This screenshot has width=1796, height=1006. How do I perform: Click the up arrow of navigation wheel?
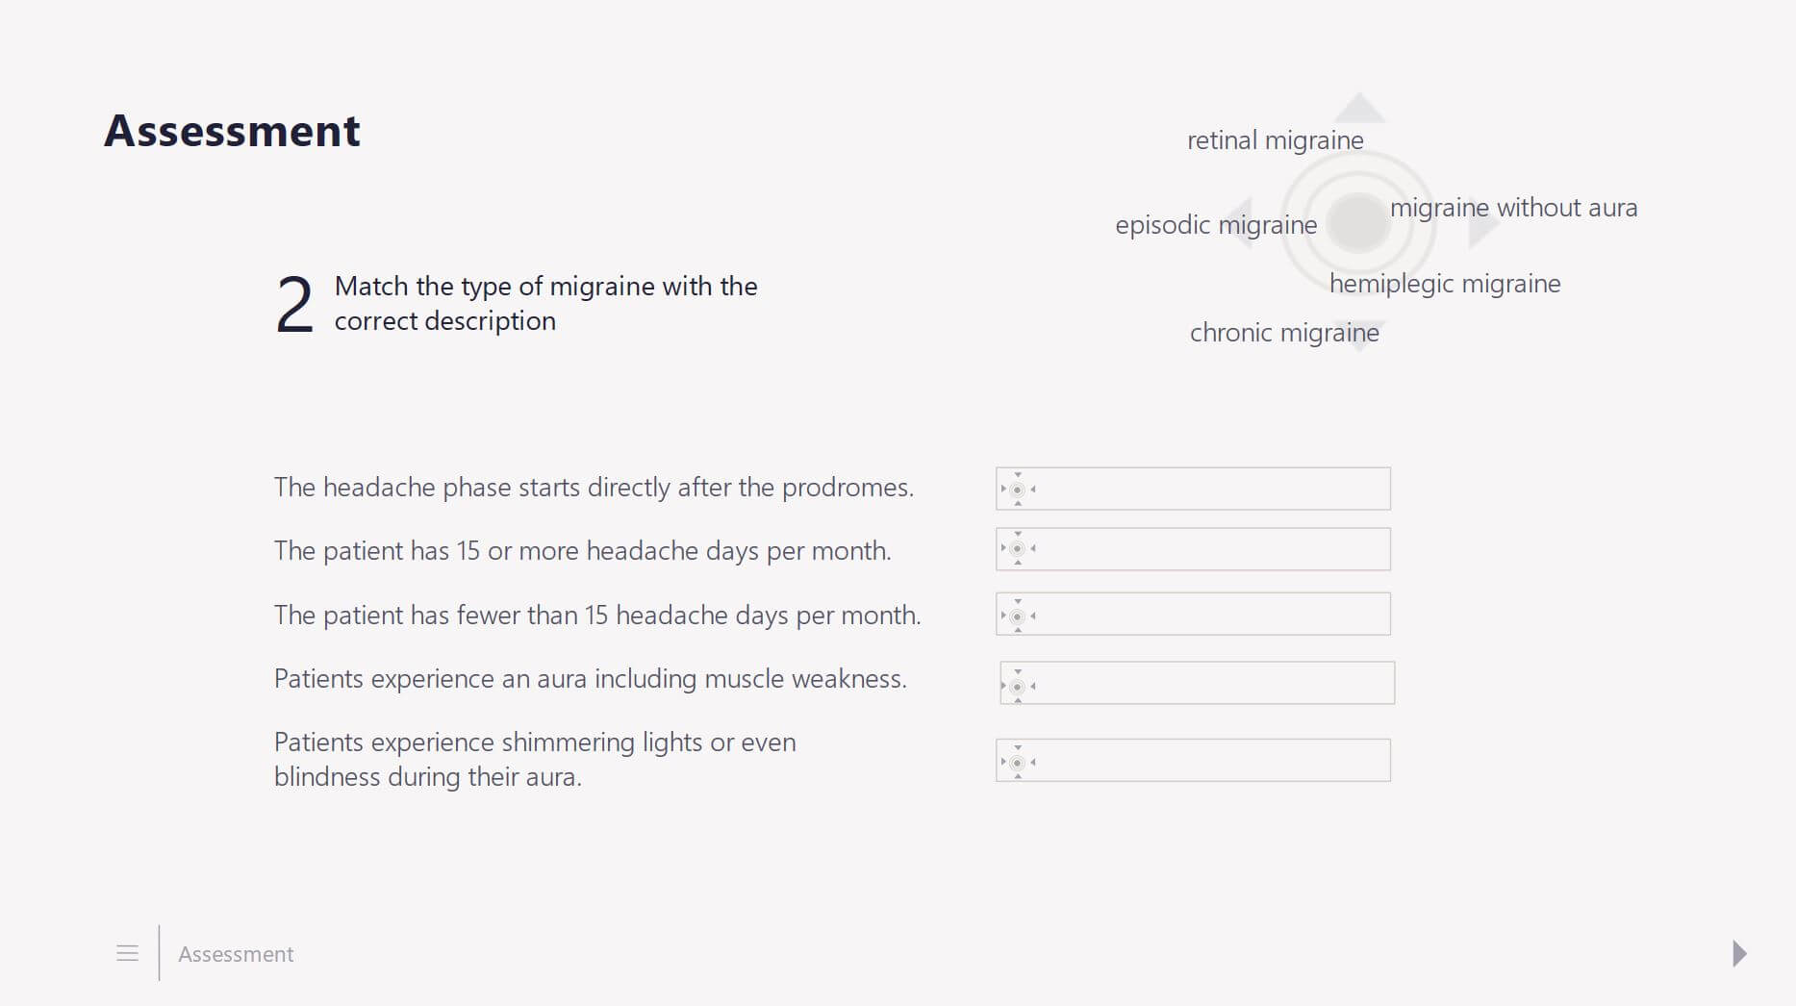[x=1358, y=108]
